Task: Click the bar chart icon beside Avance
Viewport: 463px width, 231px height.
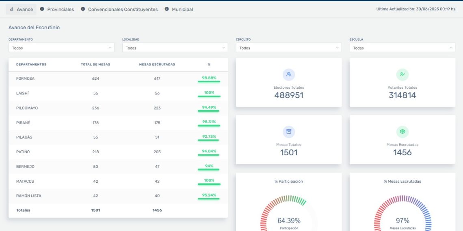Action: click(11, 9)
